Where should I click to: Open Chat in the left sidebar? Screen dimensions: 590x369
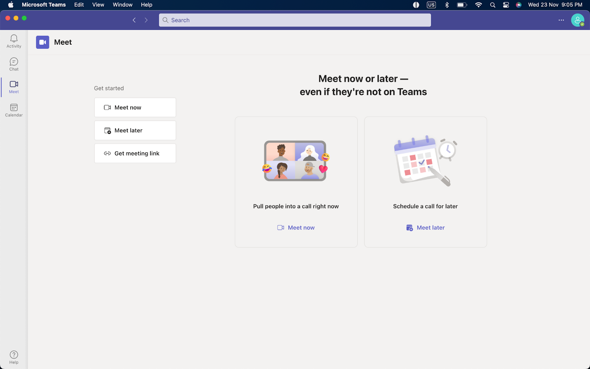coord(14,64)
